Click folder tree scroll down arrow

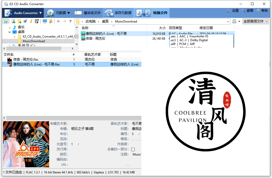click(77, 44)
